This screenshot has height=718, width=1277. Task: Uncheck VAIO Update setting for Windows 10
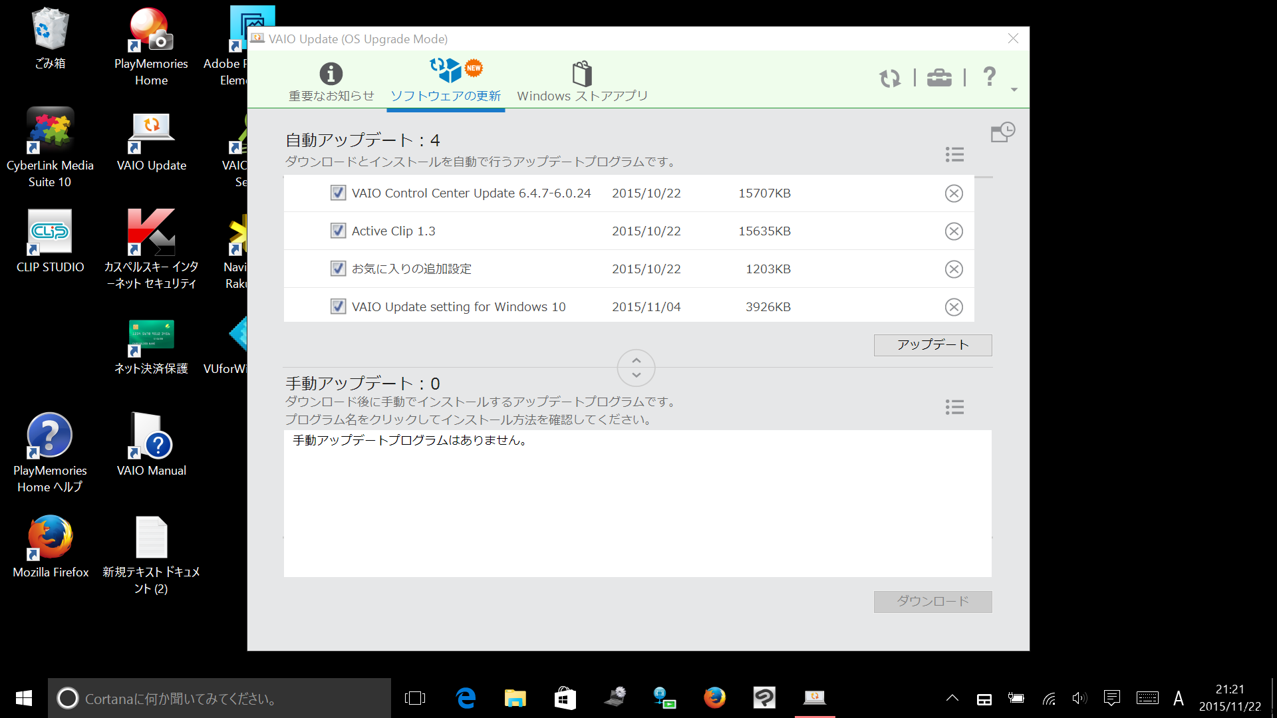coord(338,306)
